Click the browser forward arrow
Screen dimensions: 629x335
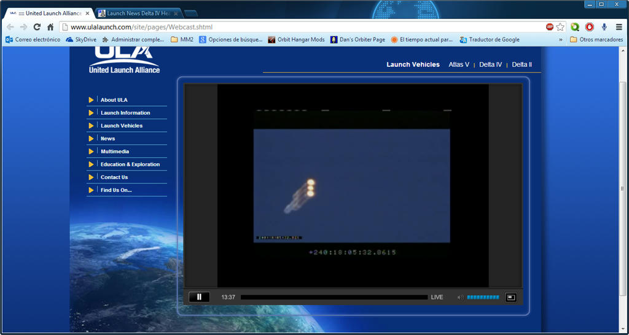click(23, 27)
